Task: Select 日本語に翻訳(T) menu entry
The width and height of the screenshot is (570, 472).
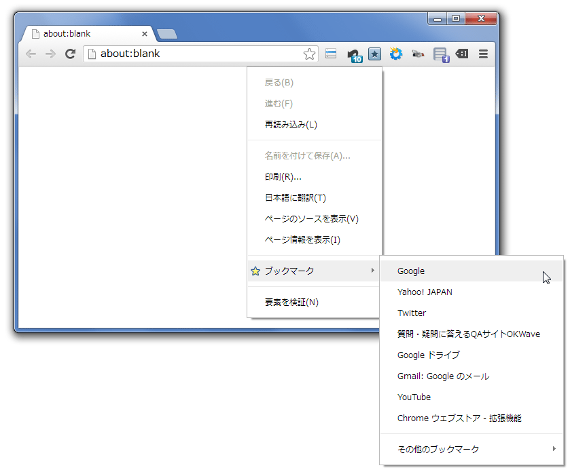Action: pos(315,198)
